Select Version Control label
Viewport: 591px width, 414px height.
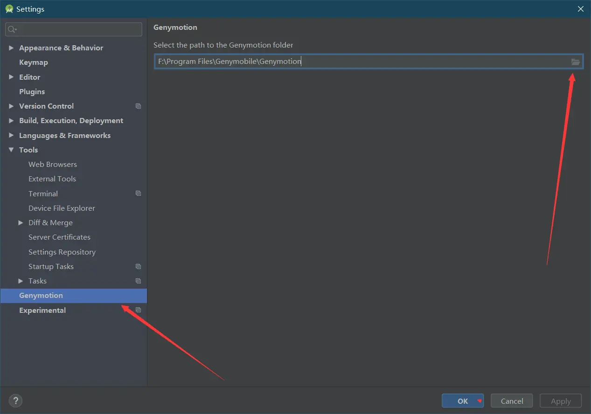tap(46, 106)
